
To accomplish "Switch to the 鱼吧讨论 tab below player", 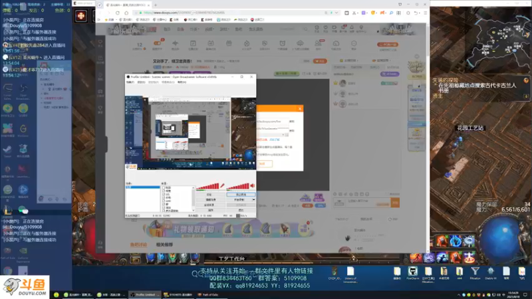I will point(138,245).
